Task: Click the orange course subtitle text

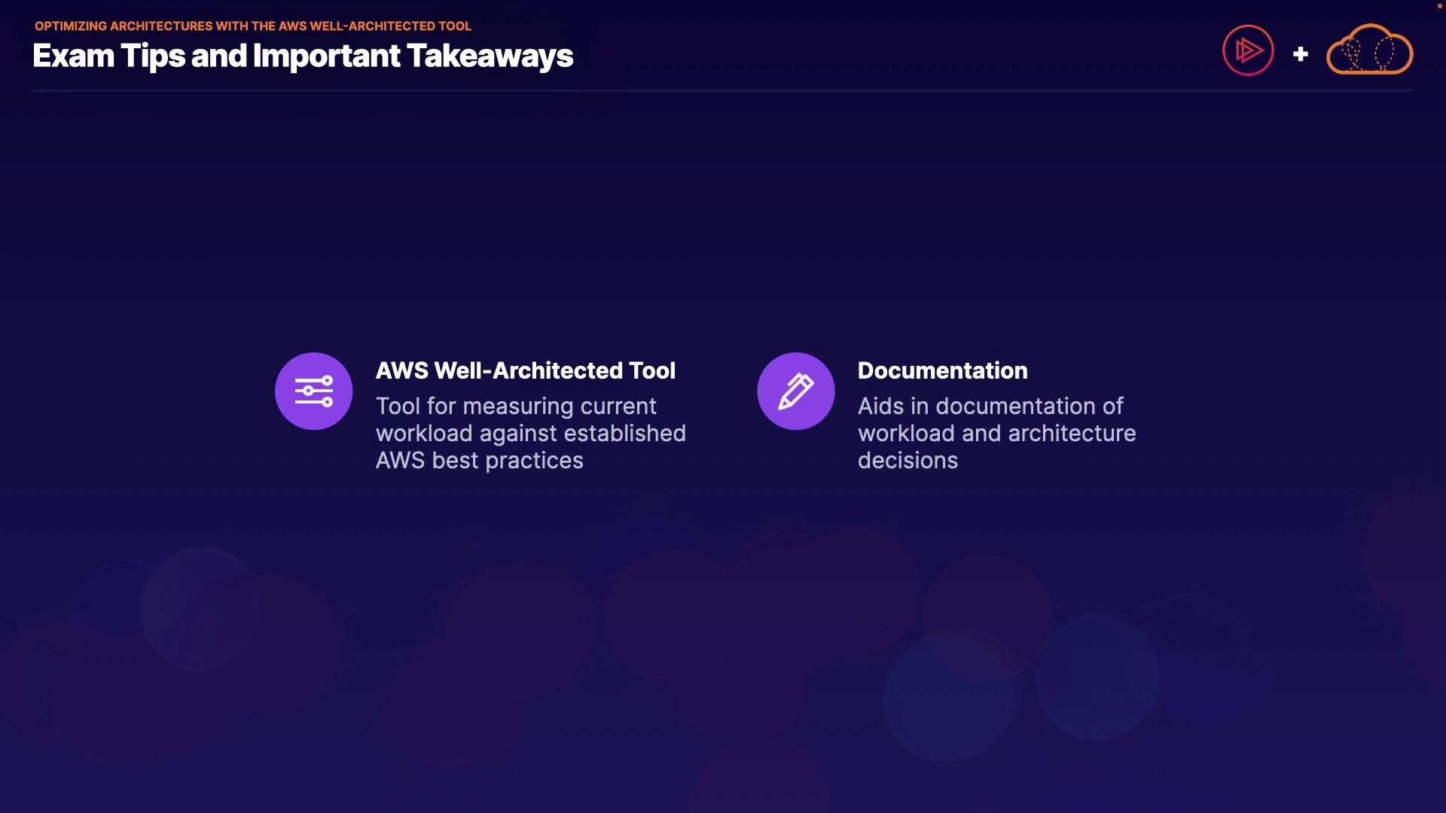Action: tap(252, 26)
